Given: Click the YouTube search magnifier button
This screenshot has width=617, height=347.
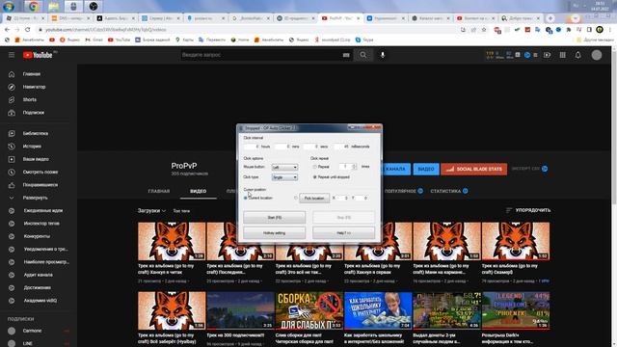Looking at the screenshot, I should pos(363,55).
